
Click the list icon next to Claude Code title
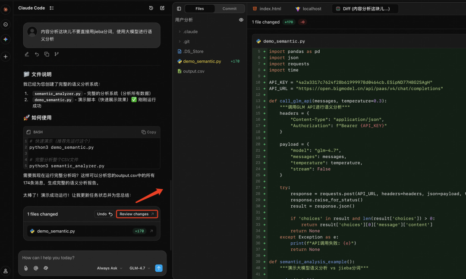52,8
